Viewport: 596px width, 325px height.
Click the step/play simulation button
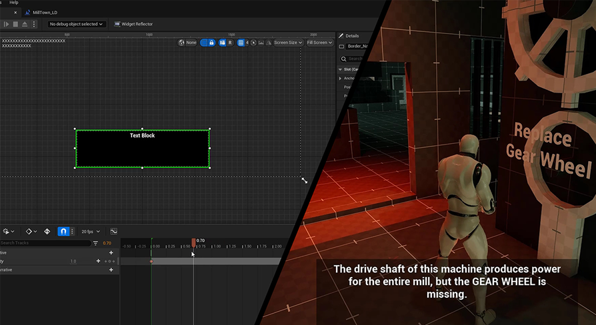click(6, 24)
